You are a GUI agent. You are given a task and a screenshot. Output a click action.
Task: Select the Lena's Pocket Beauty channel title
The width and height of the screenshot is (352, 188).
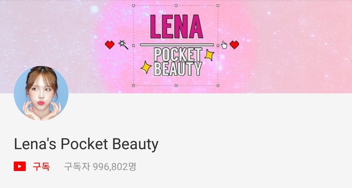86,144
